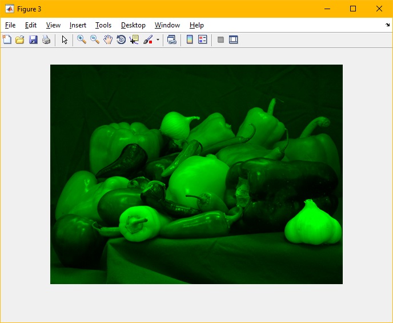Toggle the Brush data tool

[147, 39]
